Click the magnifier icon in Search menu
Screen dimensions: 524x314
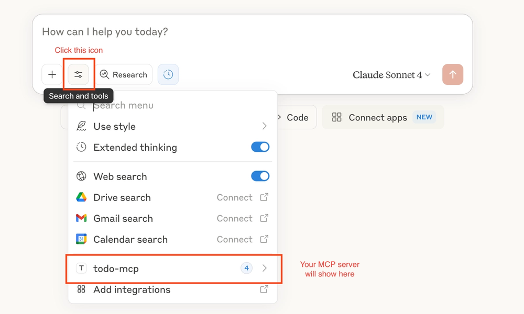coord(81,106)
